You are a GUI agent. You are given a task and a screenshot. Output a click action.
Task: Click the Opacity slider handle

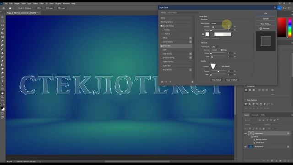coord(213,27)
